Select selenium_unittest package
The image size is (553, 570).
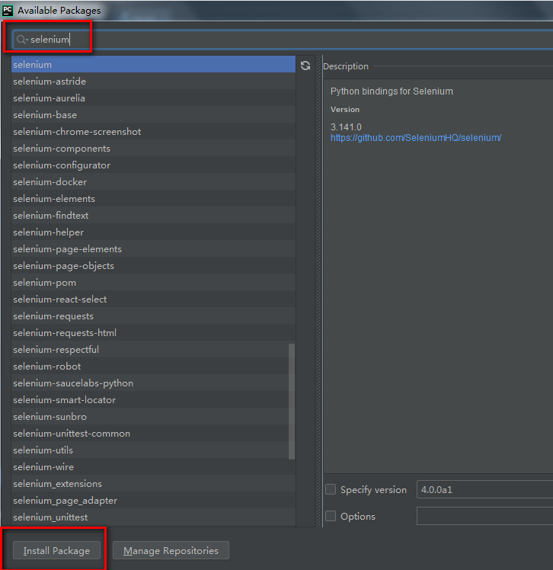tap(153, 517)
